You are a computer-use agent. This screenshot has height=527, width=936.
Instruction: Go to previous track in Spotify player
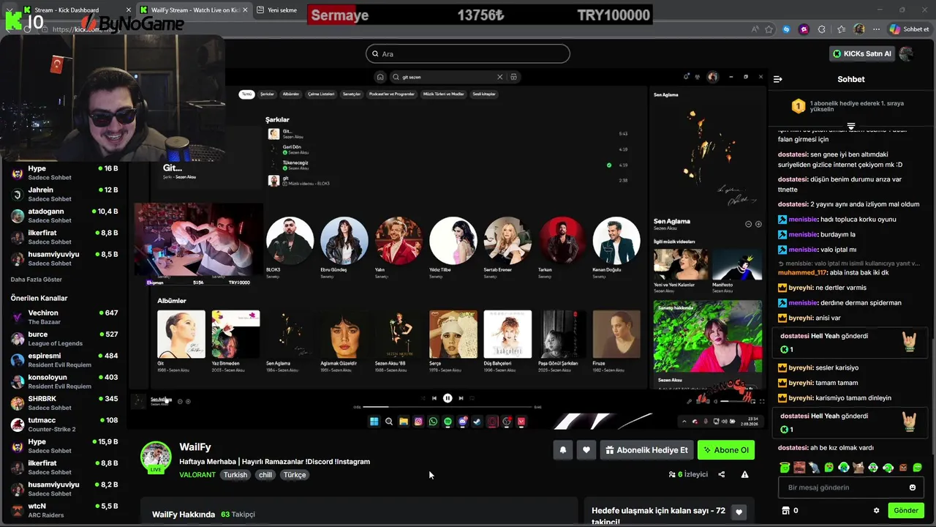(434, 398)
